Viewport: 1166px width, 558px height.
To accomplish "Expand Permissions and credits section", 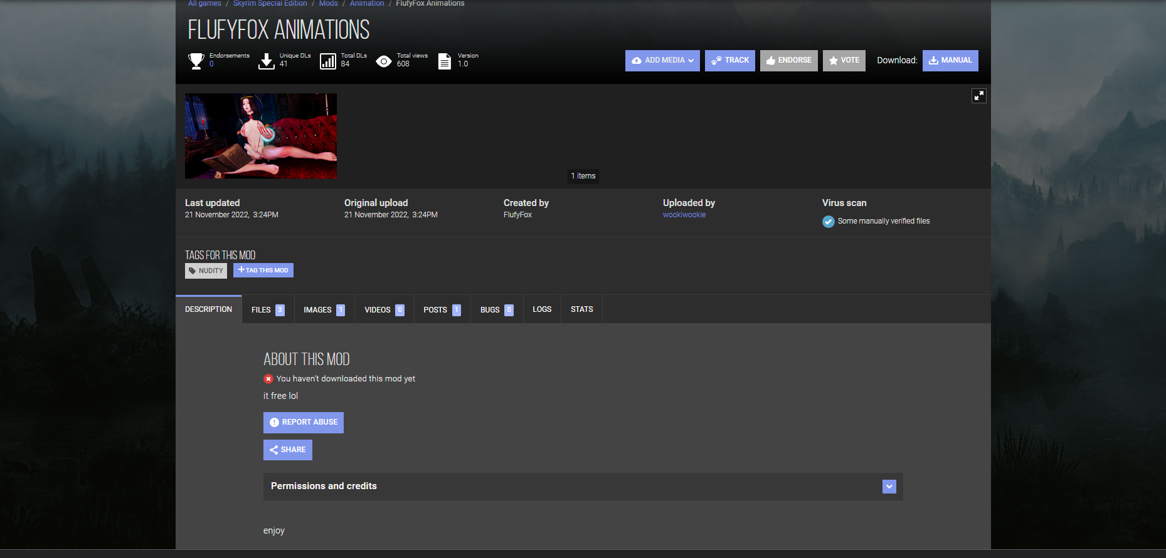I will (x=583, y=487).
